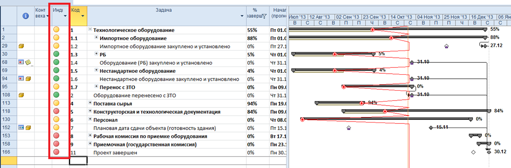Click the 84% cell in % column
This screenshot has height=168, width=511.
[x=258, y=112]
